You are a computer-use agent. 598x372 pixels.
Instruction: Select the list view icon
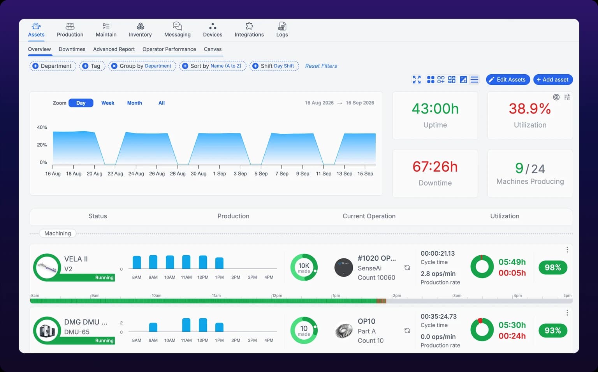click(474, 79)
